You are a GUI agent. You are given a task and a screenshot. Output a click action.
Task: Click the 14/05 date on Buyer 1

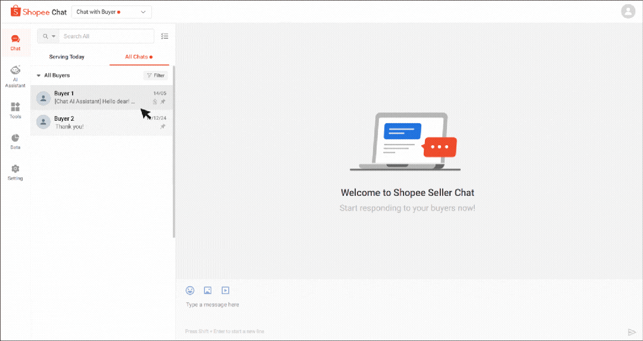[160, 93]
